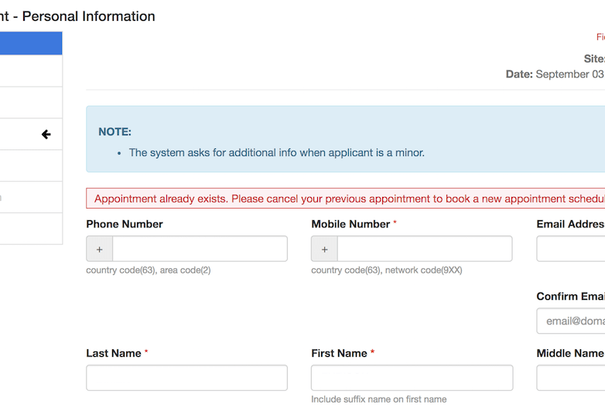Click the Middle Name text field
This screenshot has height=418, width=605.
pos(571,378)
